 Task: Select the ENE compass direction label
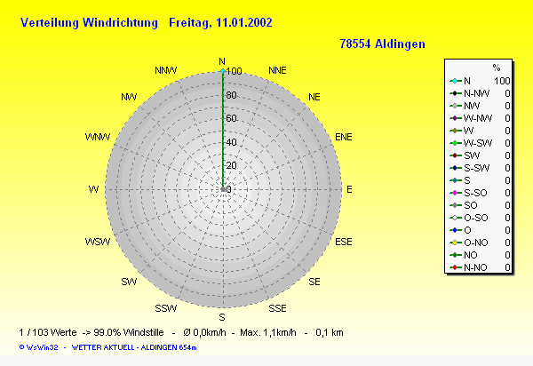click(x=344, y=137)
